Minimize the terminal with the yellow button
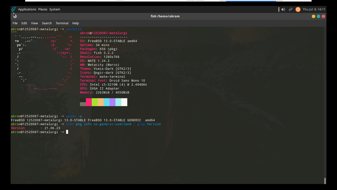The image size is (337, 190). (x=313, y=16)
